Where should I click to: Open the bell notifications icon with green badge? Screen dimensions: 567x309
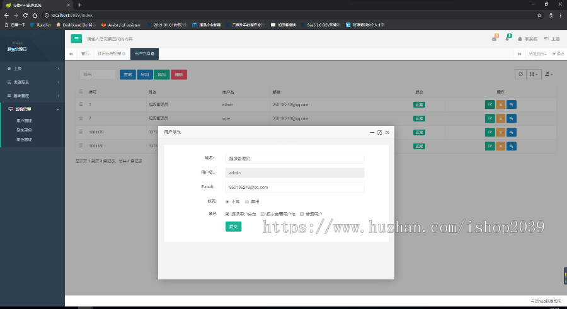pyautogui.click(x=507, y=38)
